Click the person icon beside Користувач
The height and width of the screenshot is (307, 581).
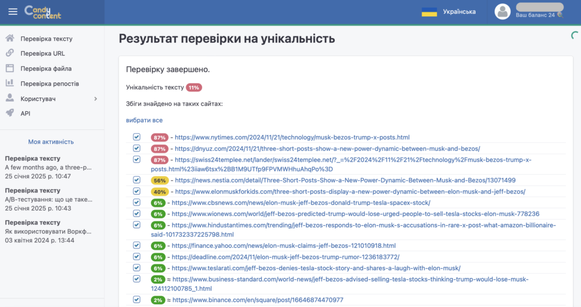pos(10,98)
